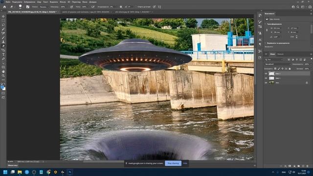This screenshot has height=176, width=313.
Task: Toggle lock position
Action: coord(282,68)
